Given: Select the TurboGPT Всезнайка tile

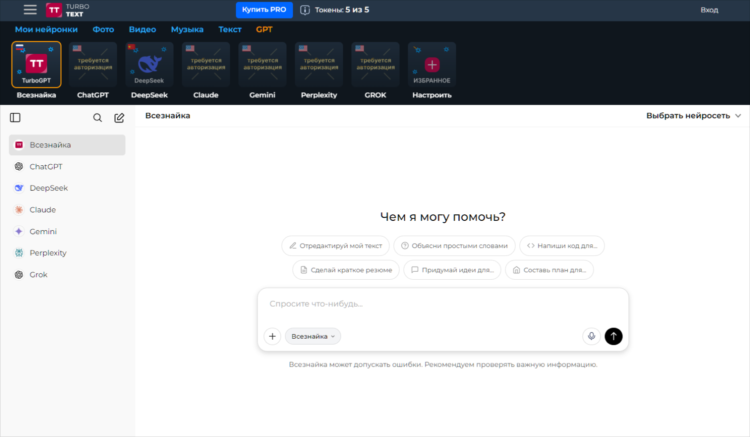Looking at the screenshot, I should click(36, 65).
